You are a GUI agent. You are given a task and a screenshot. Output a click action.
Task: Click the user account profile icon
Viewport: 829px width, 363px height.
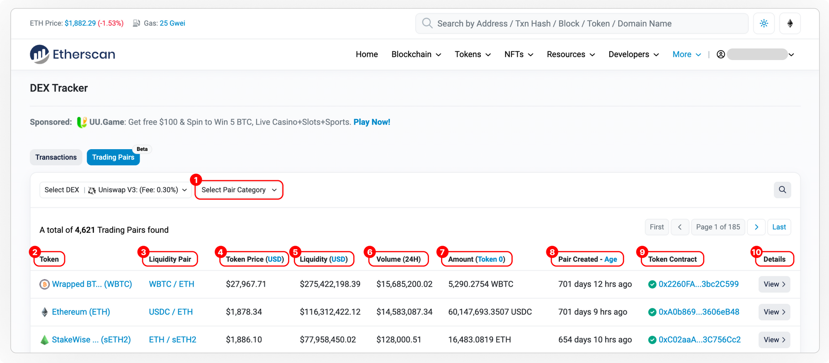[721, 54]
